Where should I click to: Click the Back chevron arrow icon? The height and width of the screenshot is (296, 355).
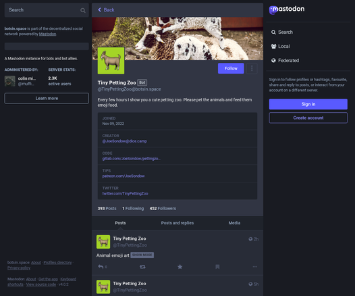tap(99, 9)
